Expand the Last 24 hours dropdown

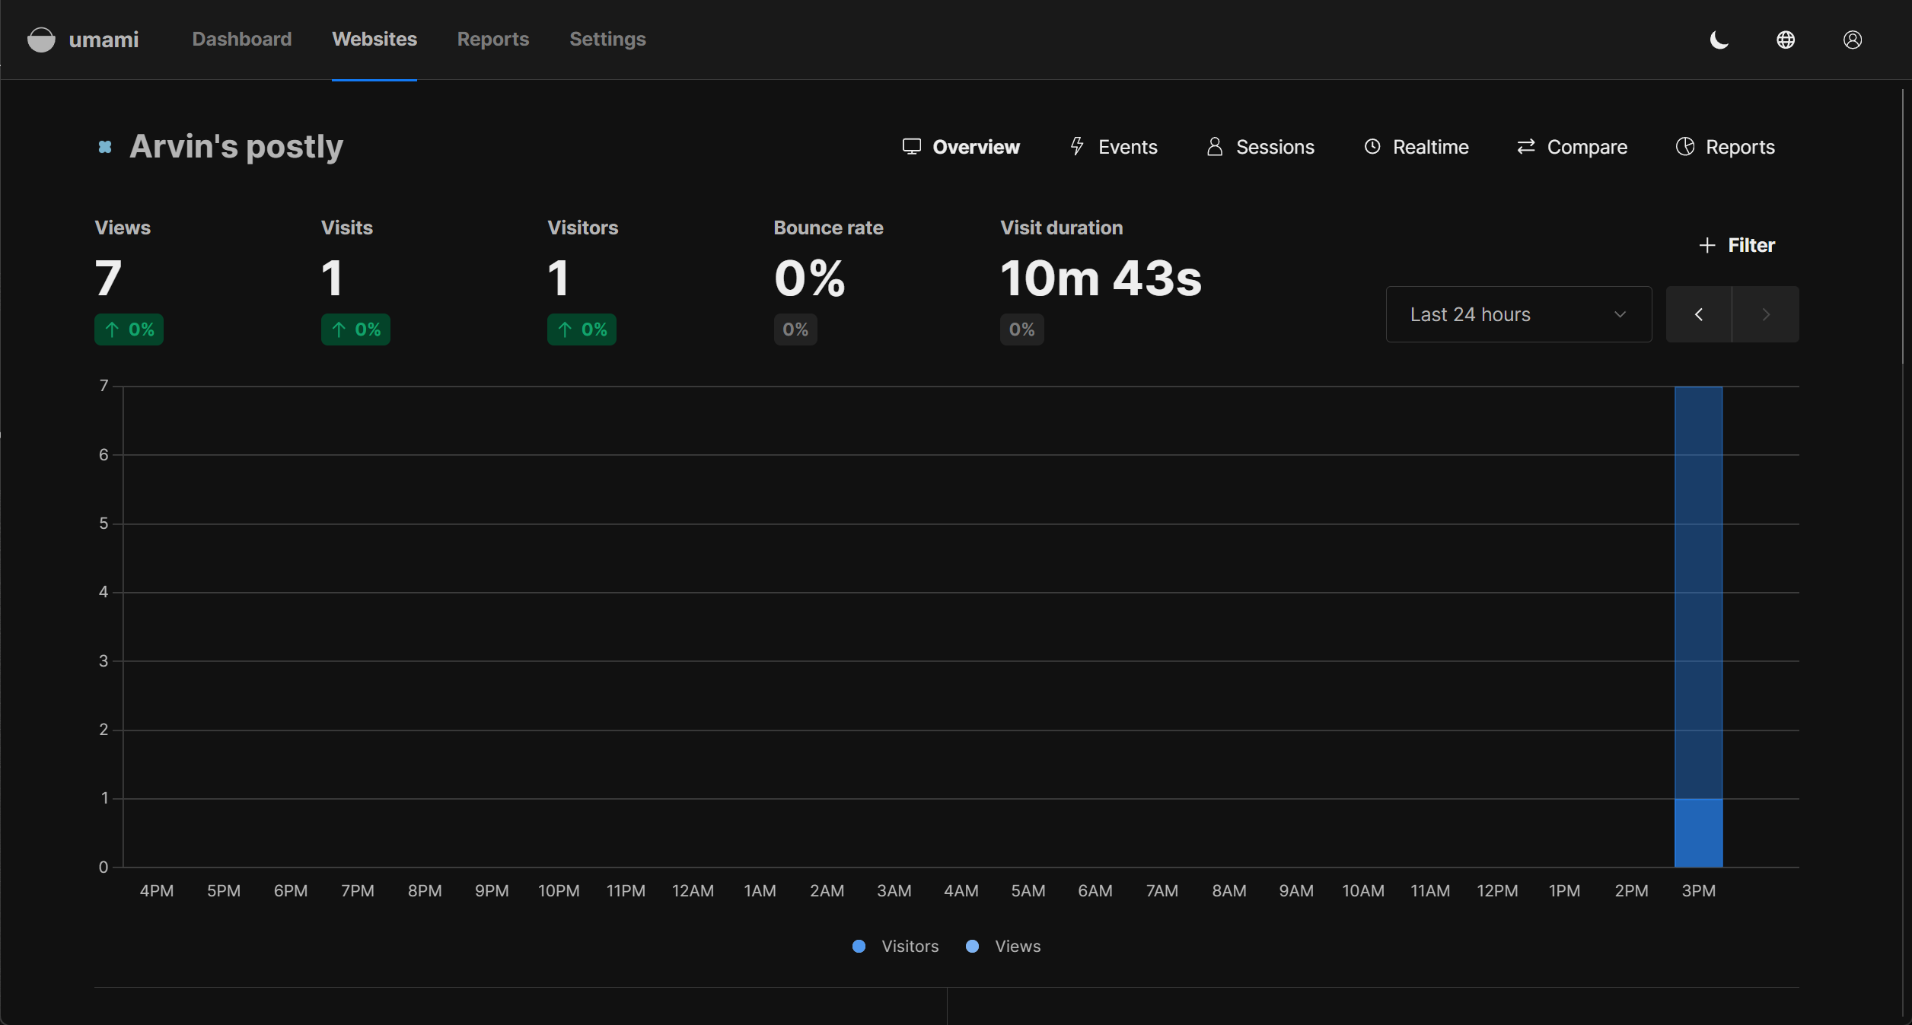click(x=1518, y=314)
